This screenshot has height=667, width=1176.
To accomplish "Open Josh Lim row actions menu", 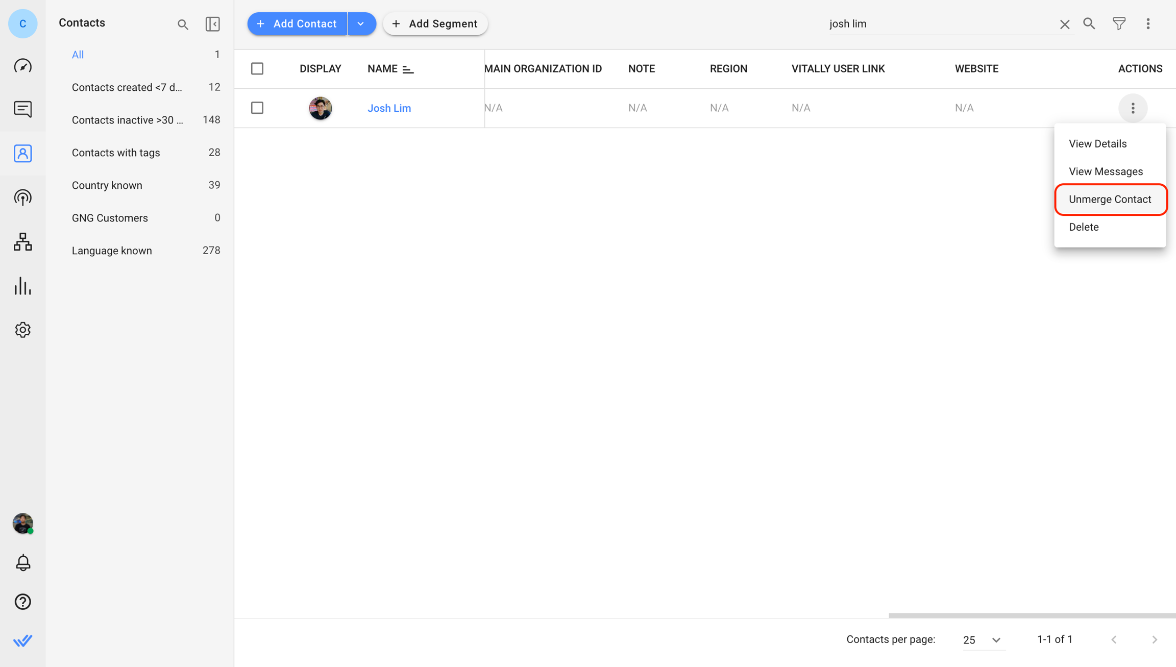I will pos(1133,108).
